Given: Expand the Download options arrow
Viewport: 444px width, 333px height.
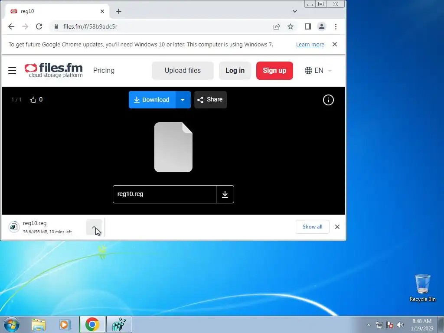Looking at the screenshot, I should point(183,100).
